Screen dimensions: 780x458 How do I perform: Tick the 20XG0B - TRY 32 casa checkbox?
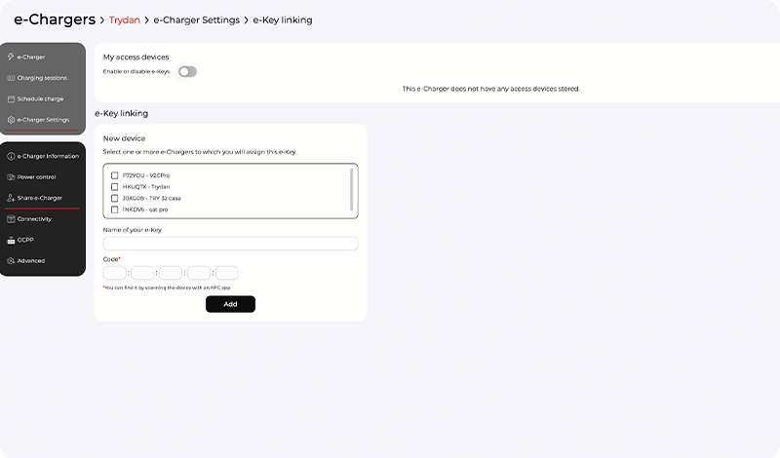coord(114,198)
